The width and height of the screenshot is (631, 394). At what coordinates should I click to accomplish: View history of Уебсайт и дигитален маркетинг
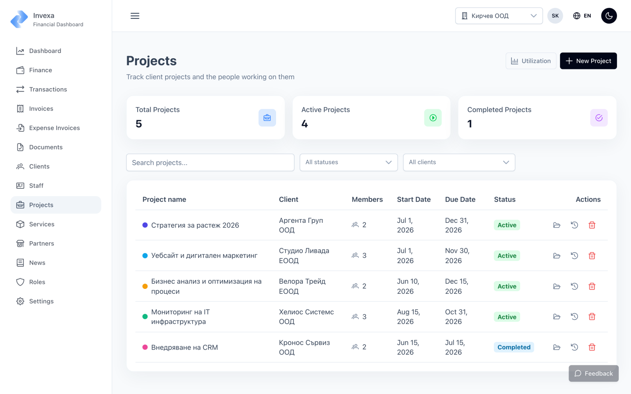click(574, 256)
